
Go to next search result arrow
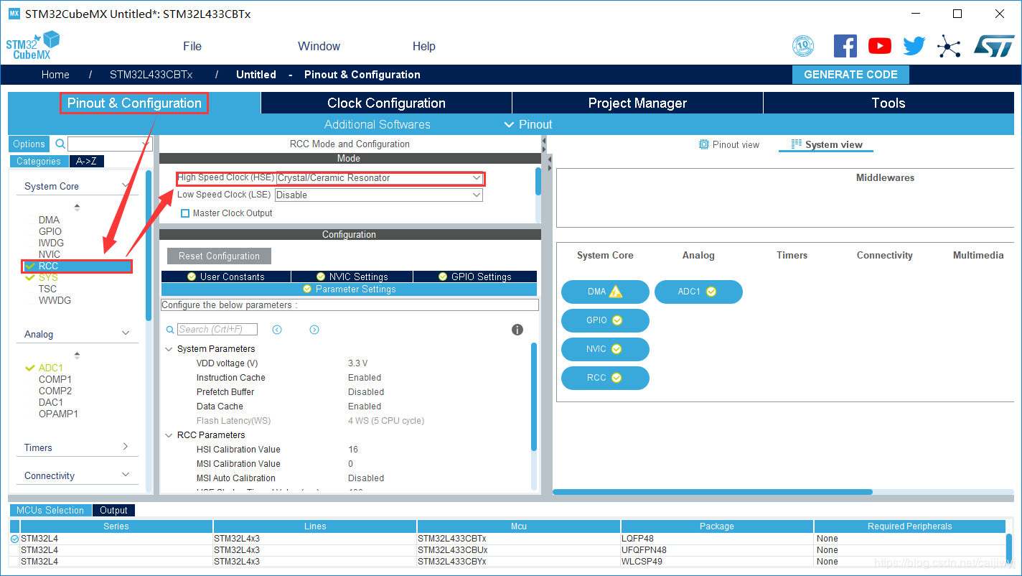click(x=314, y=330)
